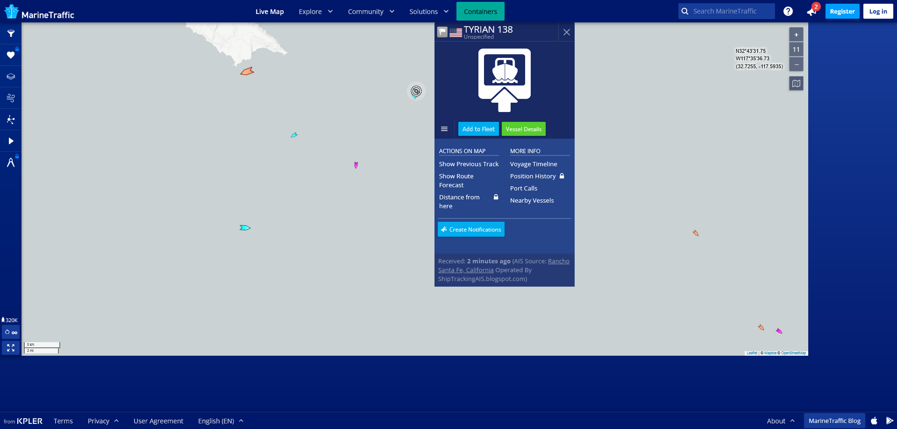The image size is (897, 429).
Task: Select Distance from here
Action: [459, 202]
